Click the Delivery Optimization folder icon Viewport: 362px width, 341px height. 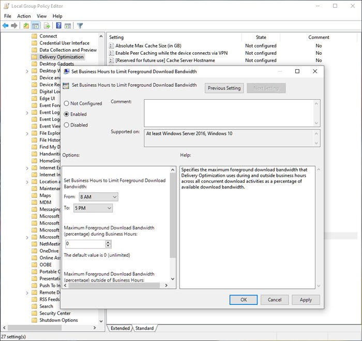(x=34, y=57)
